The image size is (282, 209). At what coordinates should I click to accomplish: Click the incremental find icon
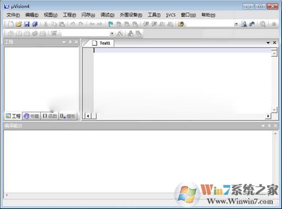(x=252, y=24)
